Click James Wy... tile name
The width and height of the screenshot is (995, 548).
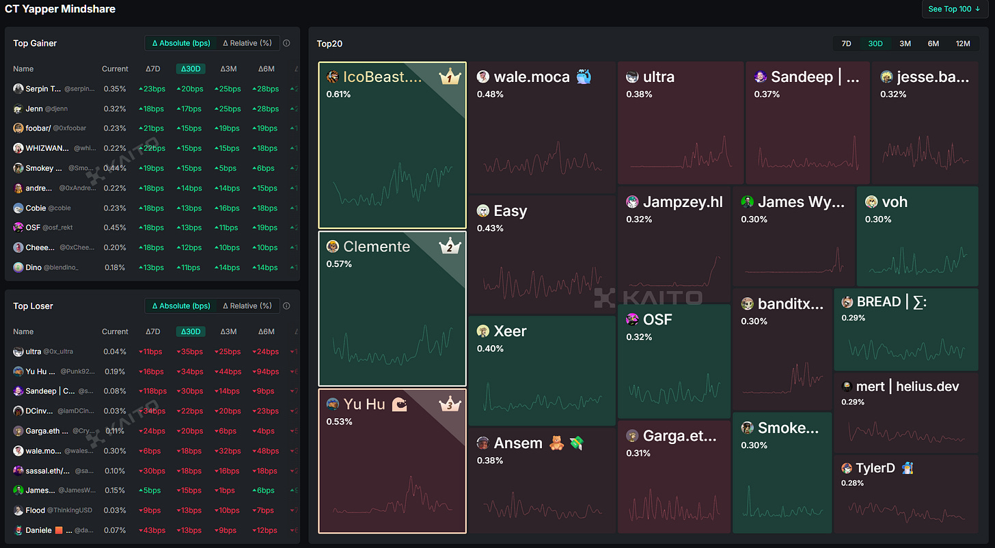[x=802, y=202]
